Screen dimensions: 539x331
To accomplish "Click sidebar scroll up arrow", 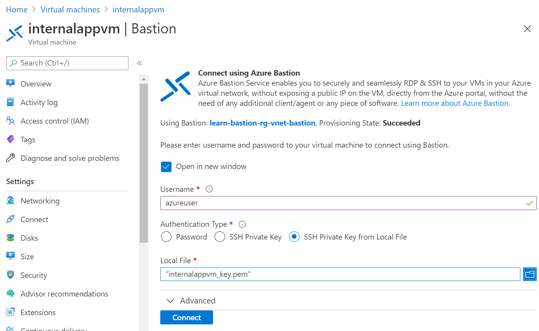I will [x=144, y=79].
